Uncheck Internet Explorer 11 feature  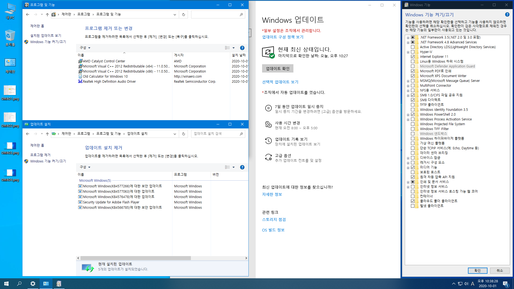coord(413,57)
